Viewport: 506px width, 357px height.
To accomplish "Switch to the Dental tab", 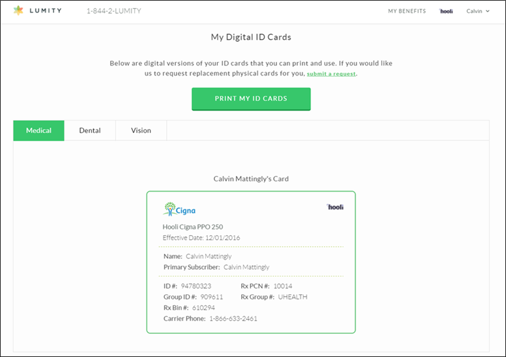I will click(90, 131).
